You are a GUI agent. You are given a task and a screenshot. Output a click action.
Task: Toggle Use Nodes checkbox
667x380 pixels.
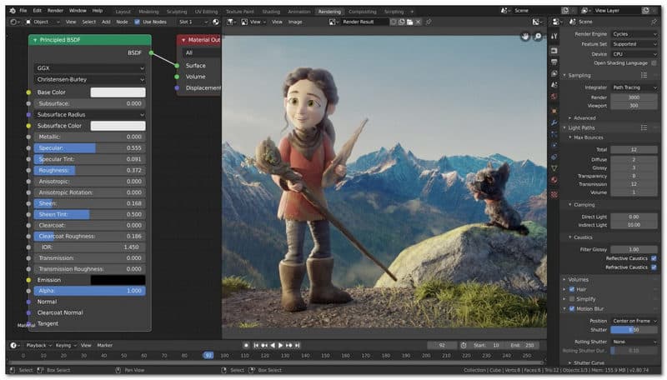138,22
